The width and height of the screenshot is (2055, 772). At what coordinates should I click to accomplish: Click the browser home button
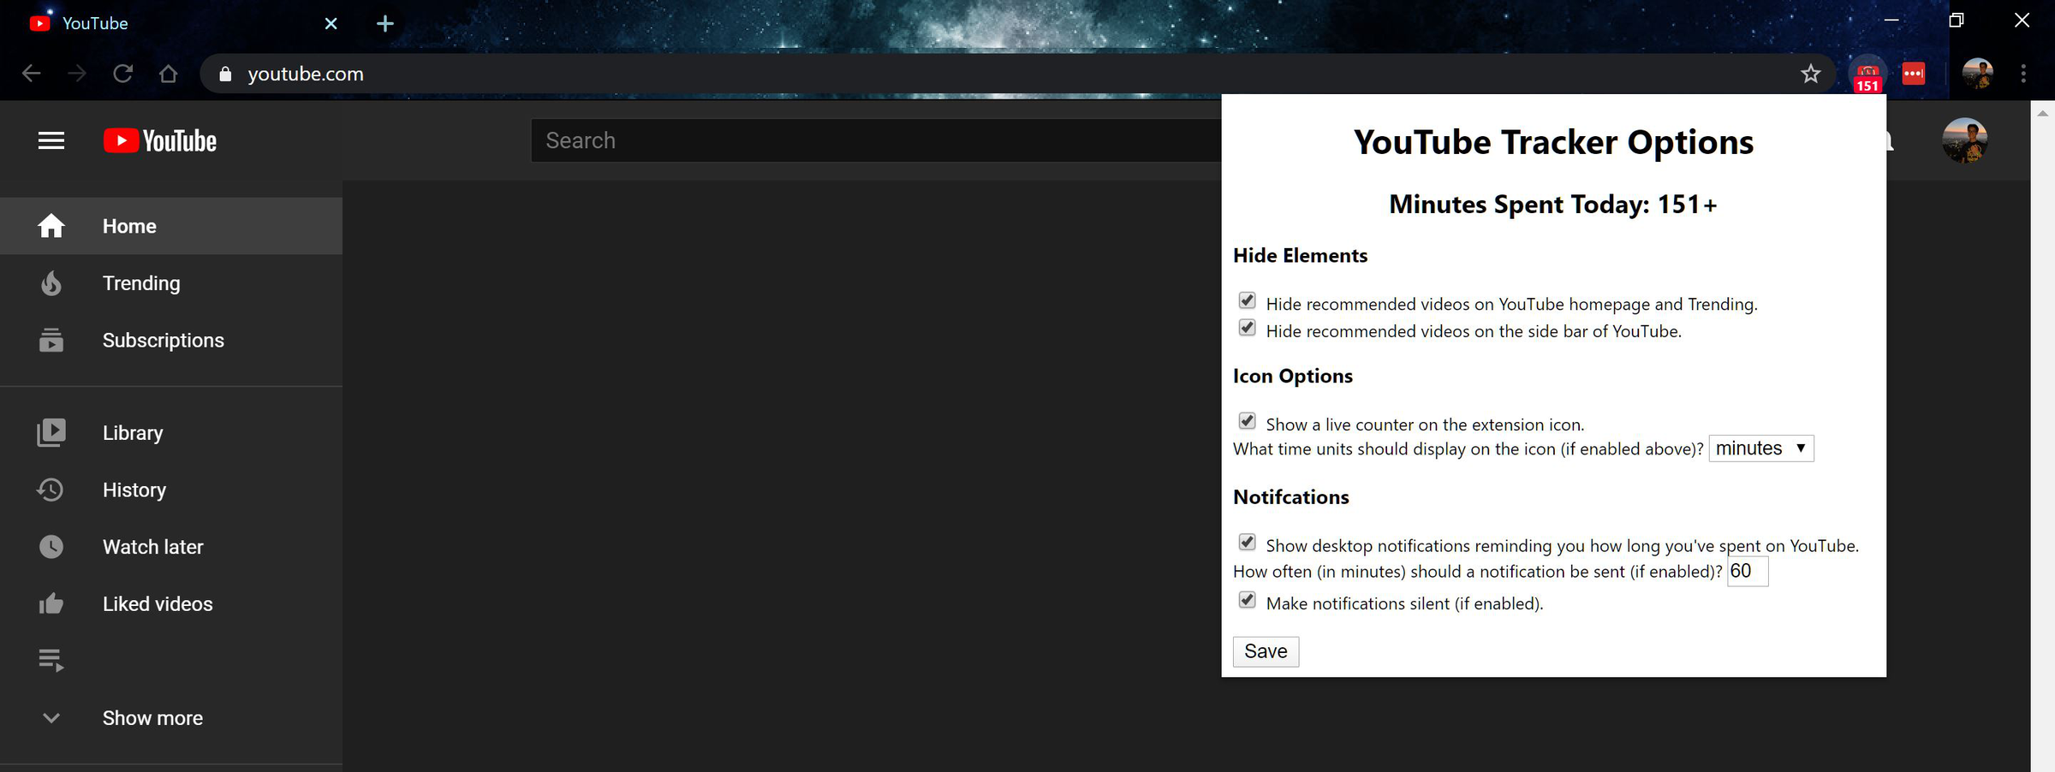169,74
